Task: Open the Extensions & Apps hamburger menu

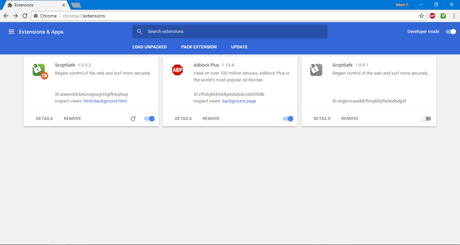Action: click(x=11, y=32)
